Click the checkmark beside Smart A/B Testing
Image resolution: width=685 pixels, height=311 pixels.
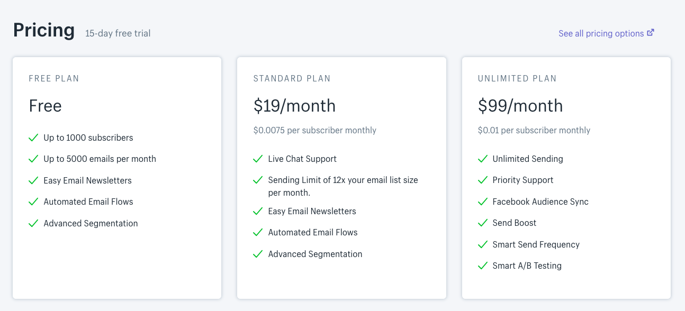coord(482,266)
